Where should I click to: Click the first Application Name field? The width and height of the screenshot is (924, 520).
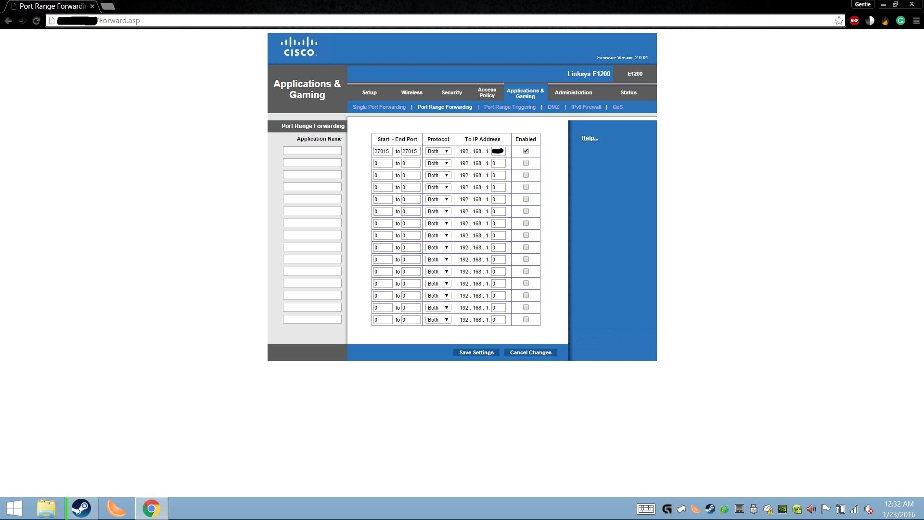(x=312, y=151)
